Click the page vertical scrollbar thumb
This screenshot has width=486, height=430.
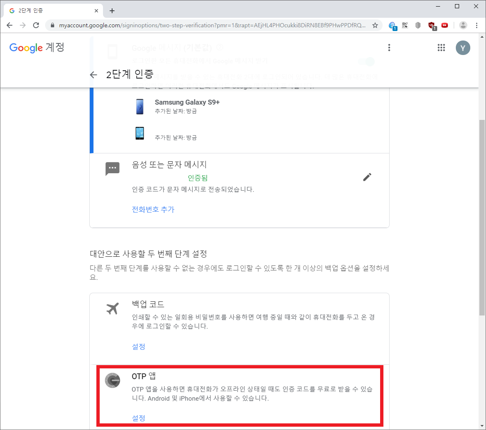click(x=482, y=217)
